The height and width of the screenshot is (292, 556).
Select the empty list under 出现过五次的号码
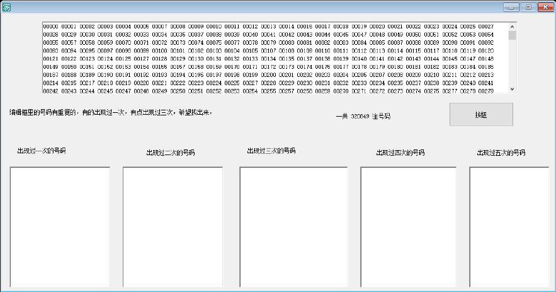click(x=509, y=226)
